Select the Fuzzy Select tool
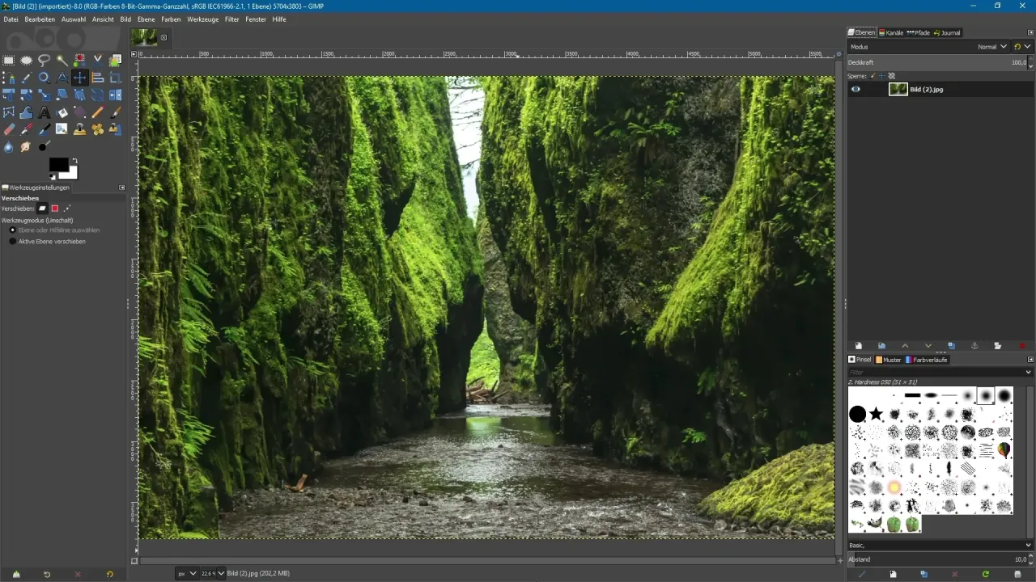The height and width of the screenshot is (582, 1036). coord(62,60)
